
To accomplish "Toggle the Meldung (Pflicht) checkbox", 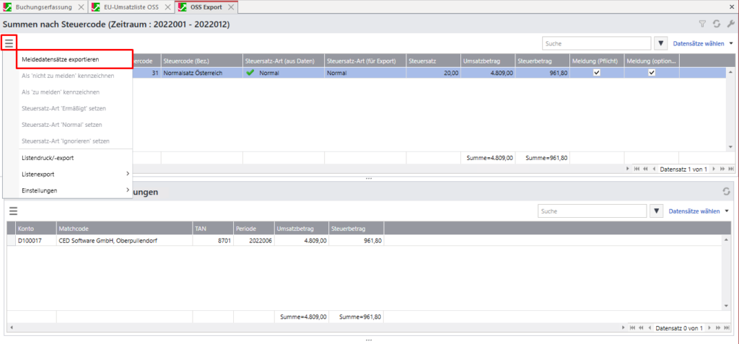I will tap(596, 73).
